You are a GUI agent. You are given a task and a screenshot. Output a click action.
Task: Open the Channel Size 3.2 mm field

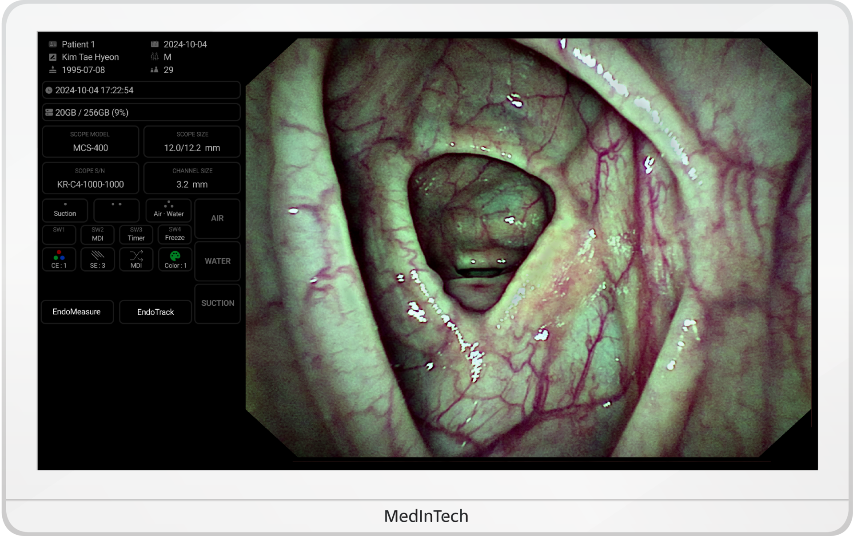[192, 178]
